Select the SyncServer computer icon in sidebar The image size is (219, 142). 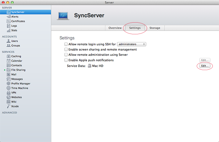8,12
